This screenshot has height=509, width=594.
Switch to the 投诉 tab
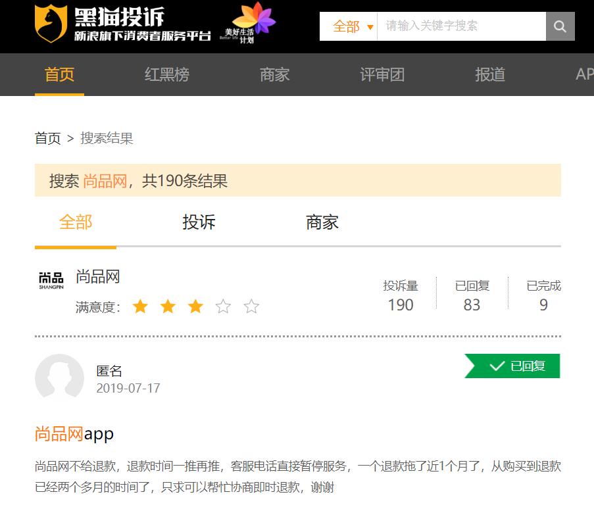click(x=198, y=222)
